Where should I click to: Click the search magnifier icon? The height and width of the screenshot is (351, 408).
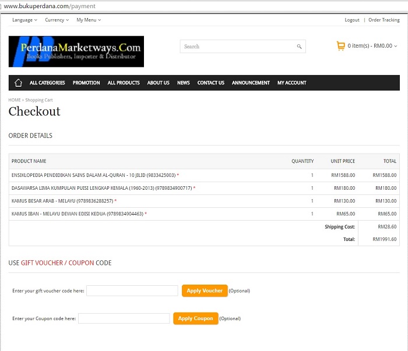click(x=299, y=47)
